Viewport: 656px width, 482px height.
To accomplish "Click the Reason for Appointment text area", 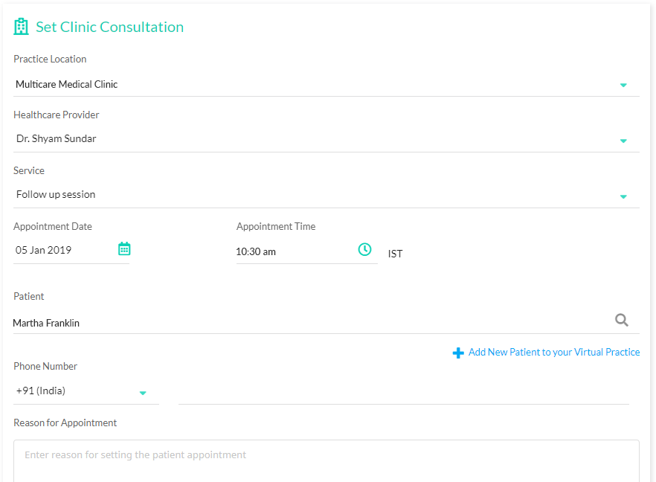I will pyautogui.click(x=327, y=460).
